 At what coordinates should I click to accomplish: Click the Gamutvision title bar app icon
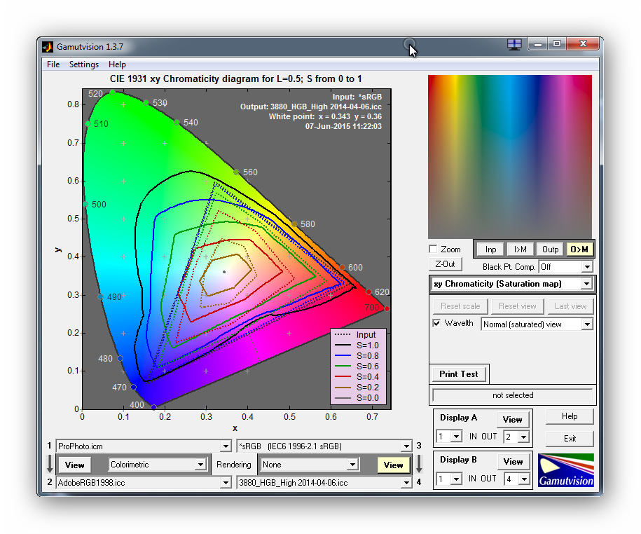click(48, 47)
